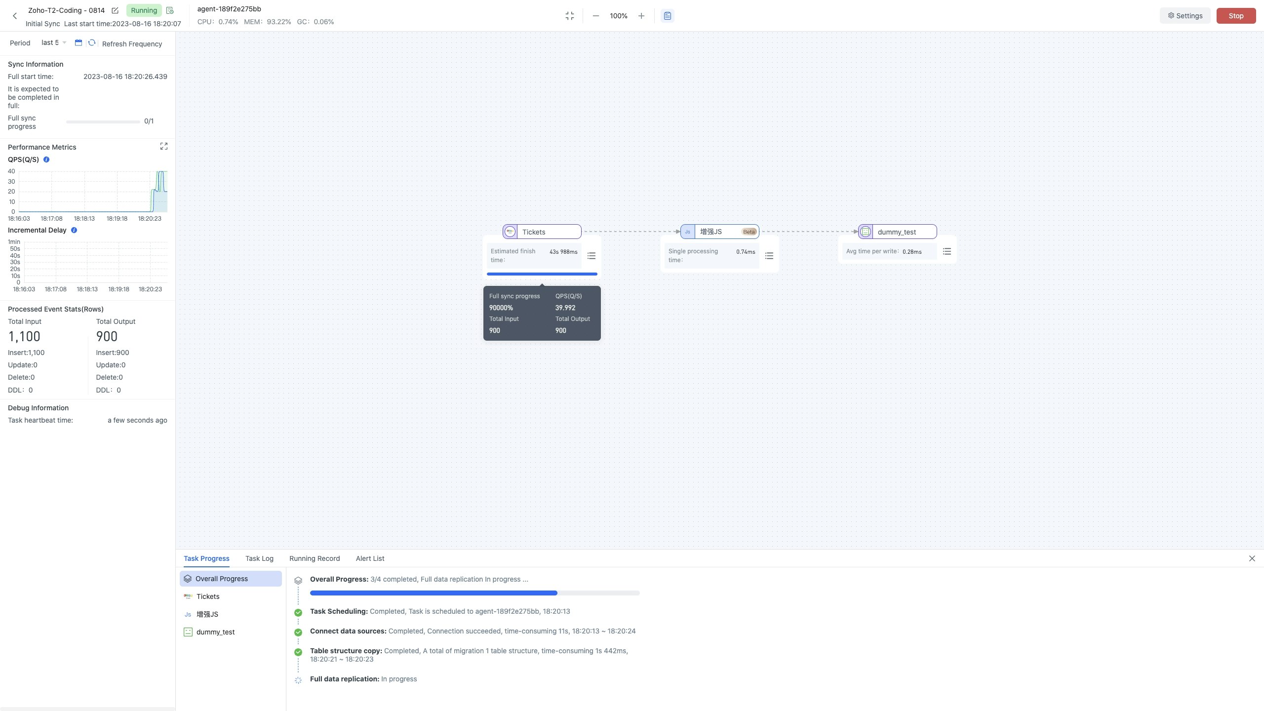Click the Connect data sources step

click(x=473, y=631)
